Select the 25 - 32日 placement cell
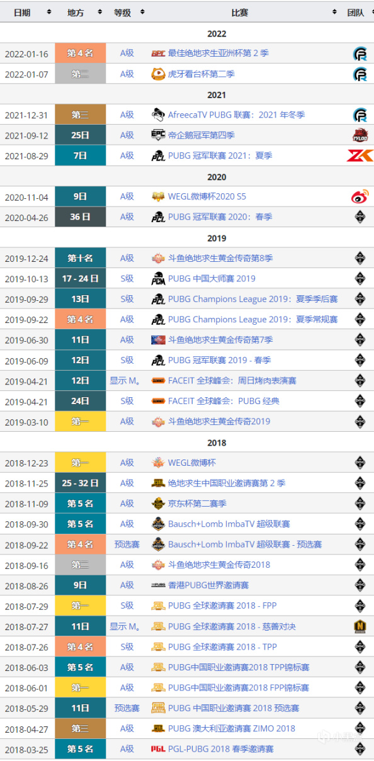The image size is (374, 761). click(x=80, y=483)
